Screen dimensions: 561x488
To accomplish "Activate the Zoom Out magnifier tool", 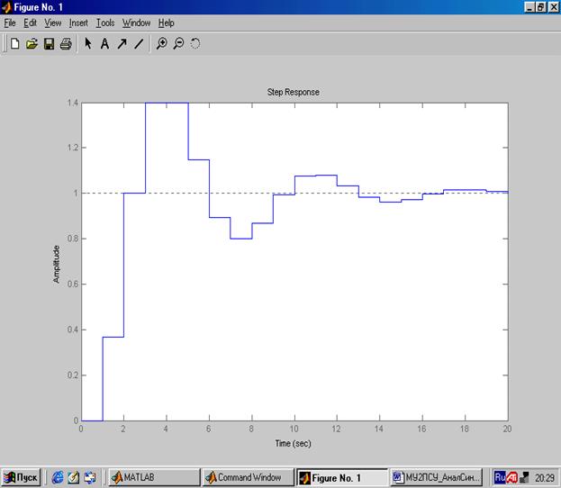I will 178,43.
